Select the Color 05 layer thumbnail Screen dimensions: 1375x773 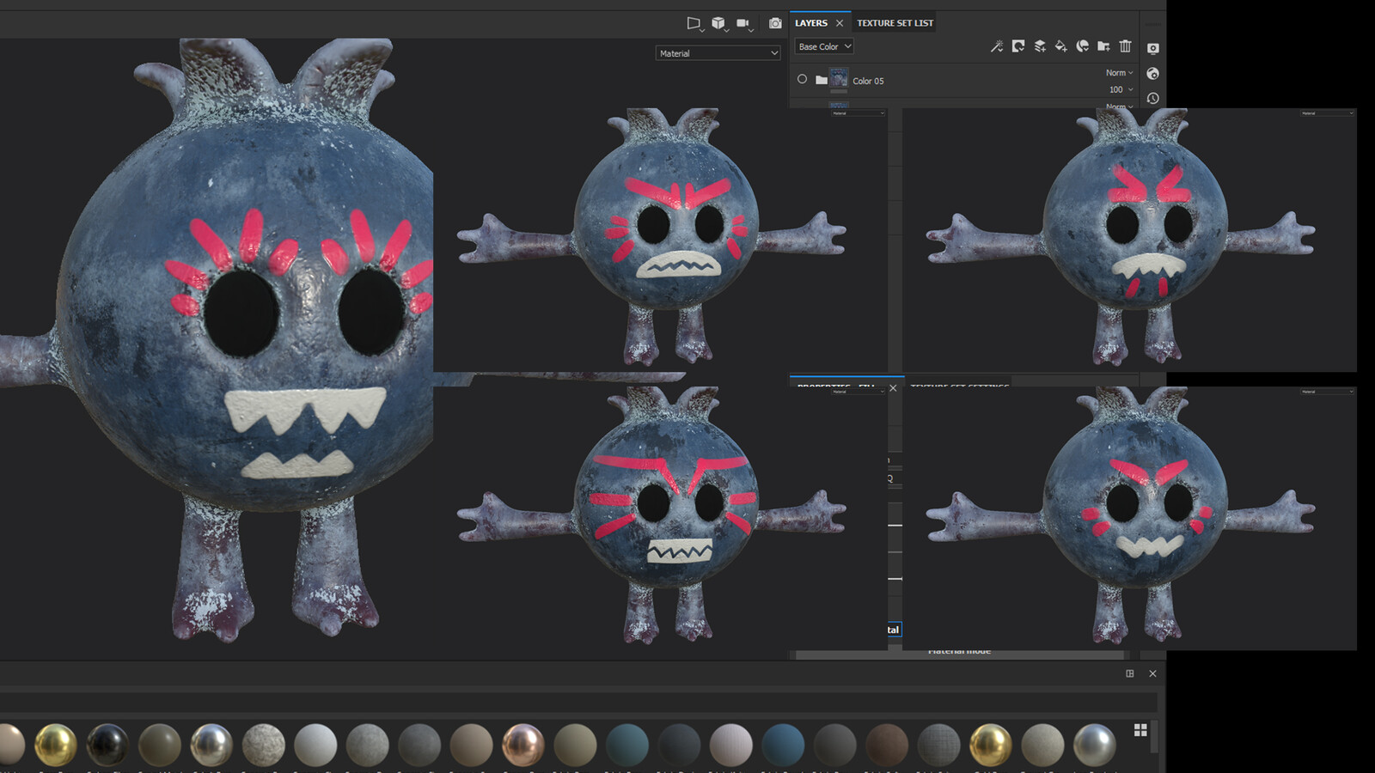(x=839, y=79)
